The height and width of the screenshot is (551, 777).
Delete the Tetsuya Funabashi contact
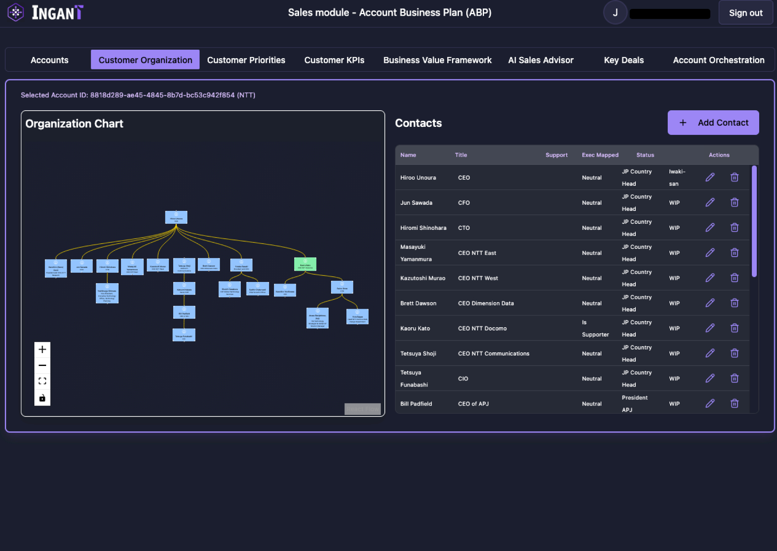click(x=735, y=378)
